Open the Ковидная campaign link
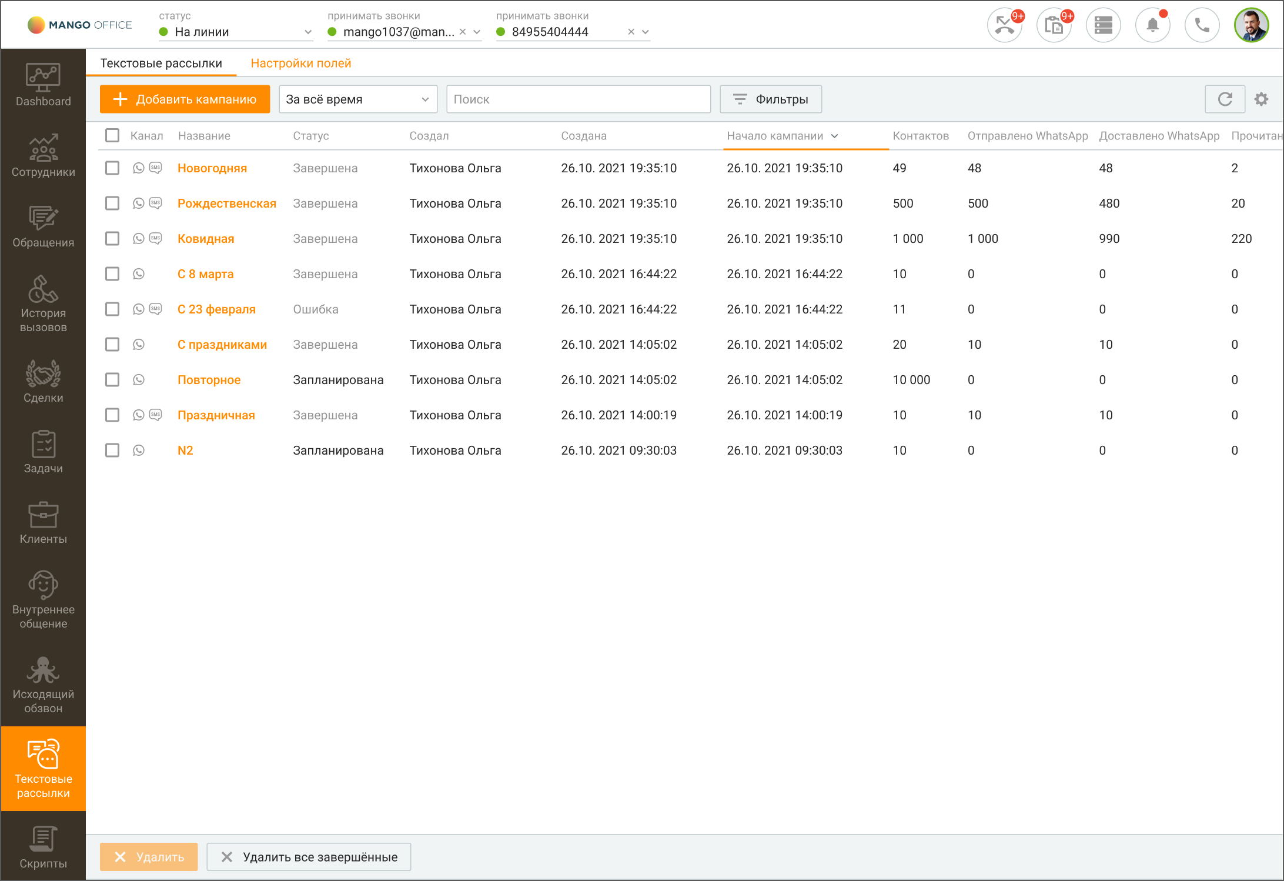 pyautogui.click(x=206, y=239)
